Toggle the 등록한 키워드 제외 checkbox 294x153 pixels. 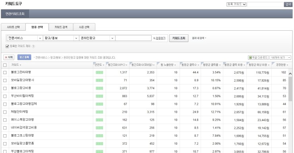coord(7,46)
